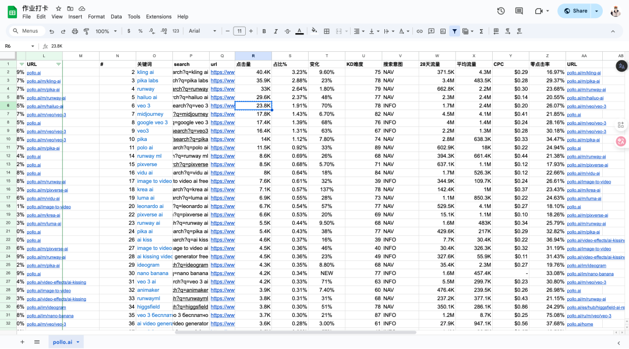
Task: Open the Data menu
Action: [x=116, y=17]
